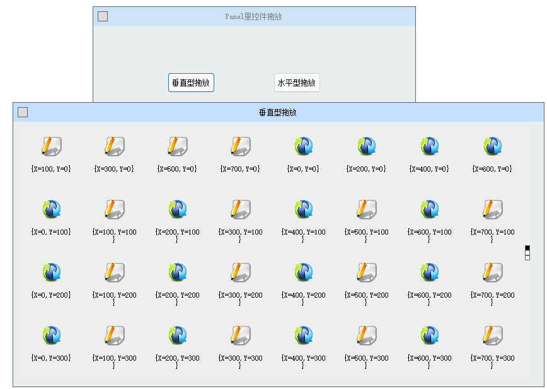This screenshot has height=389, width=547.
Task: Click the title text Panel里控件拖放
Action: [x=253, y=16]
